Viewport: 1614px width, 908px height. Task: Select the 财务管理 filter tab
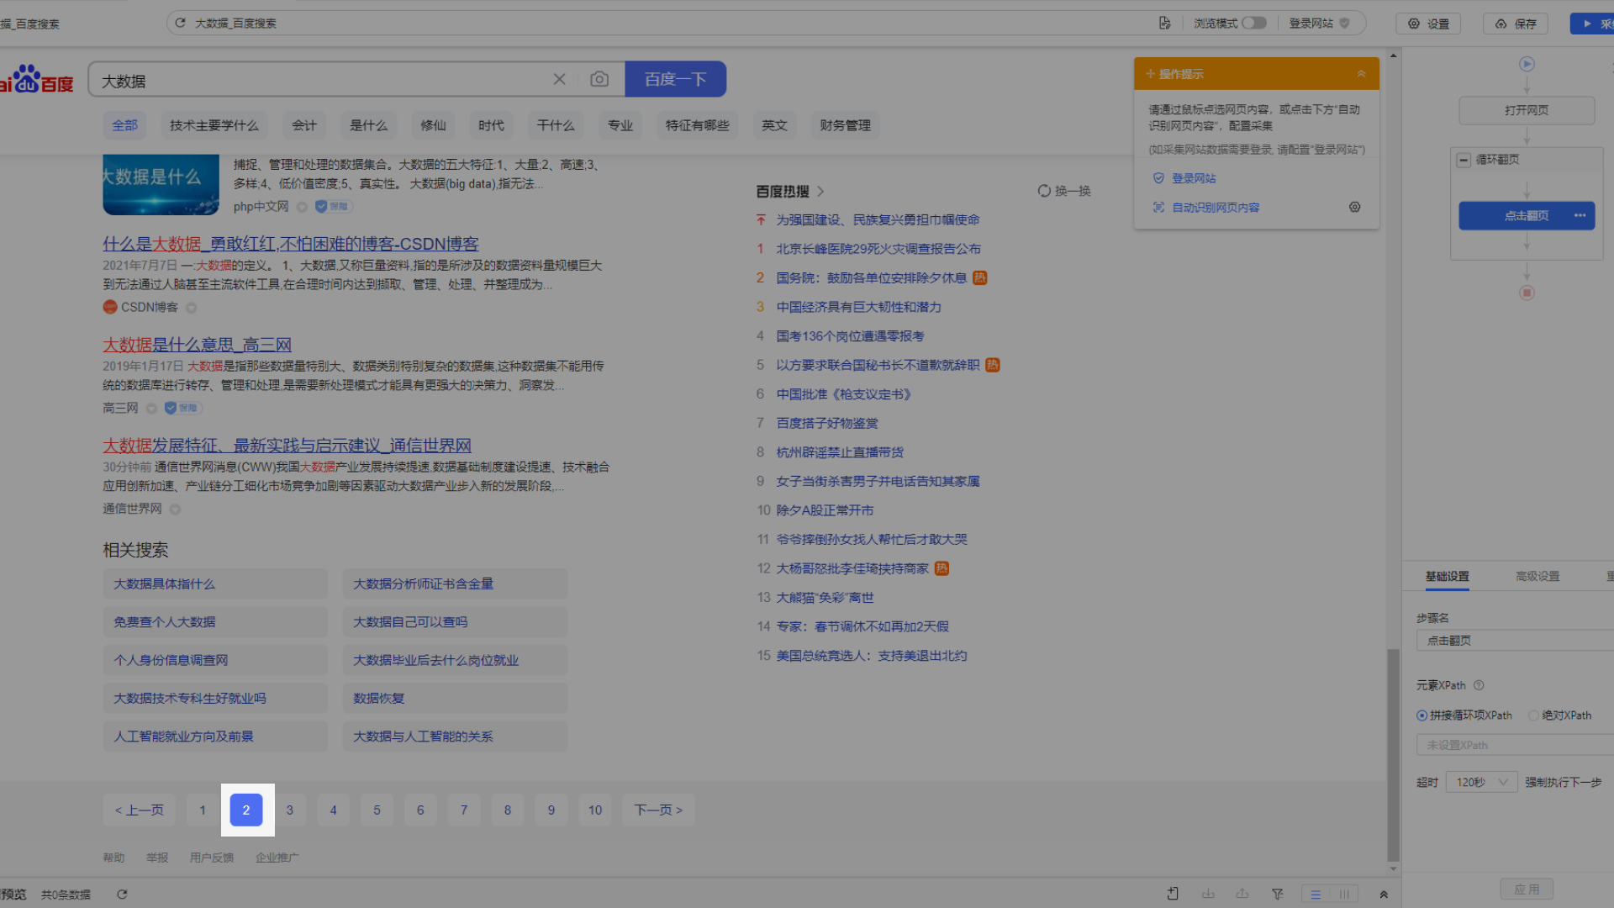tap(845, 125)
